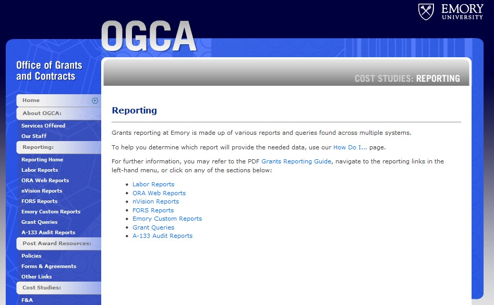Select the About OGCA section header
This screenshot has height=305, width=494.
58,113
